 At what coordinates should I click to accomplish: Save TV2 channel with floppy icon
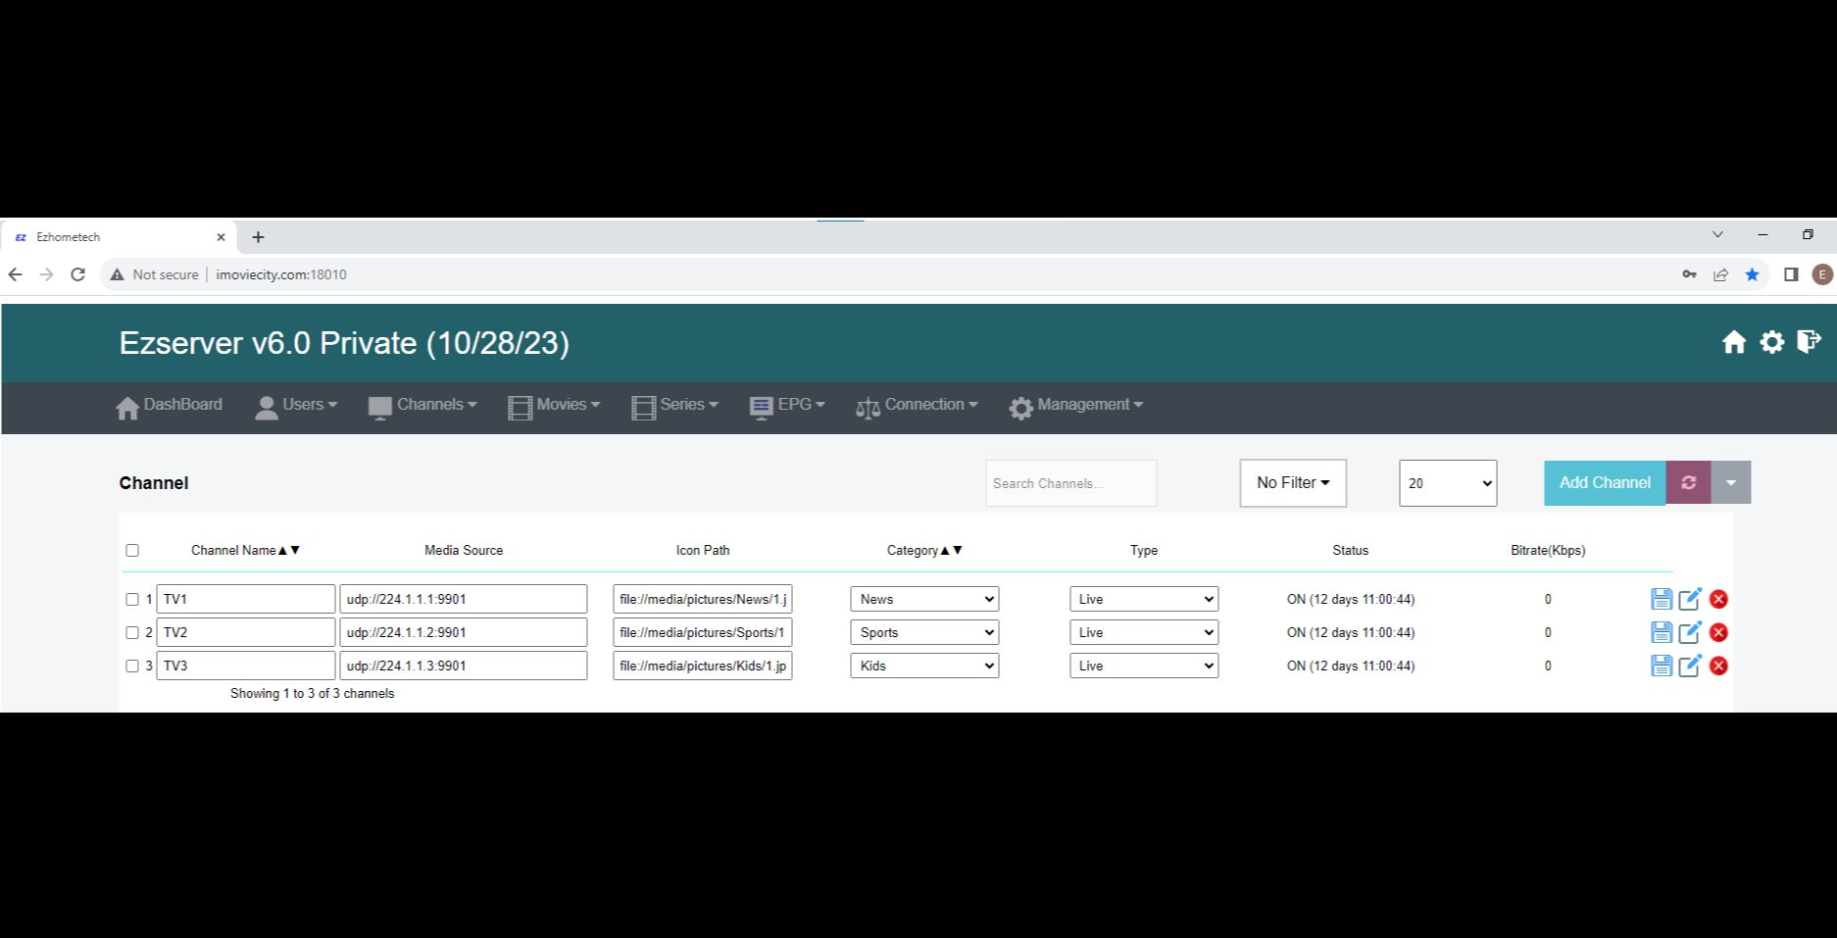[x=1662, y=632]
